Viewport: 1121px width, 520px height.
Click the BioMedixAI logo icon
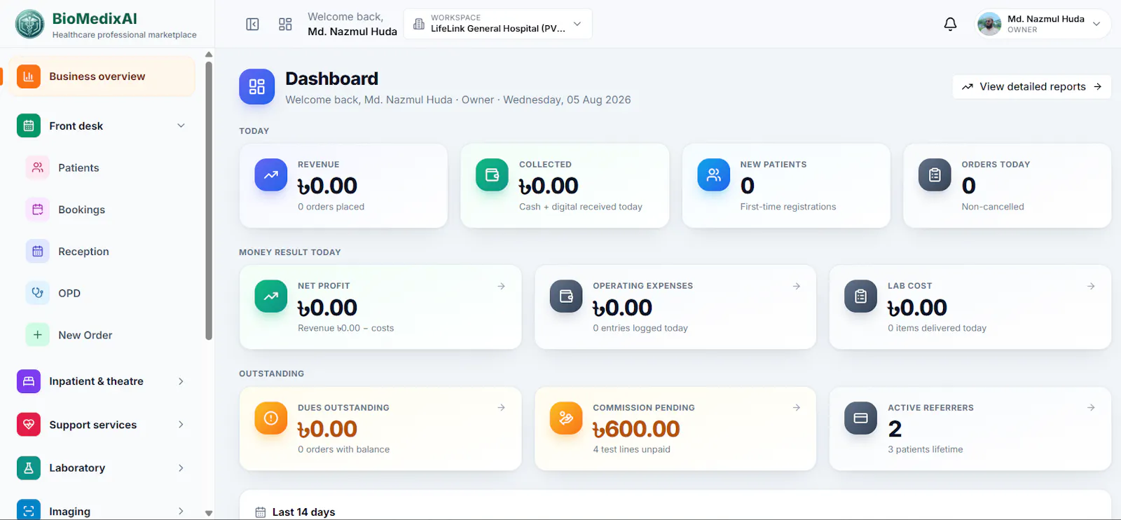[x=29, y=25]
